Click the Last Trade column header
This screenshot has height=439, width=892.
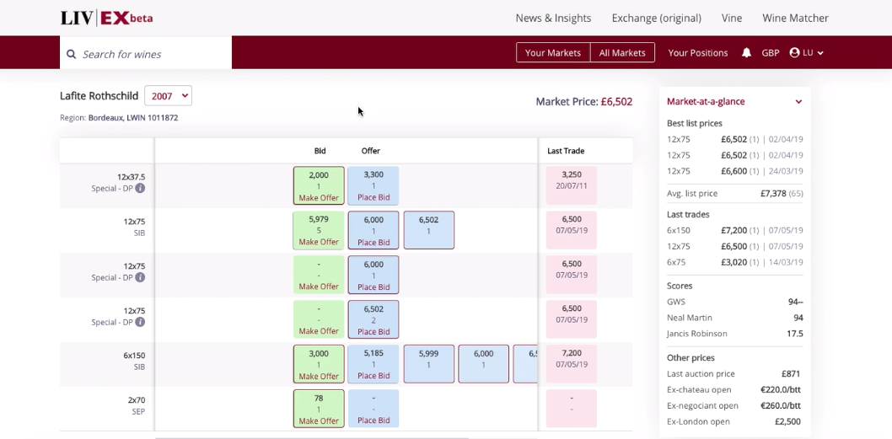pos(566,151)
